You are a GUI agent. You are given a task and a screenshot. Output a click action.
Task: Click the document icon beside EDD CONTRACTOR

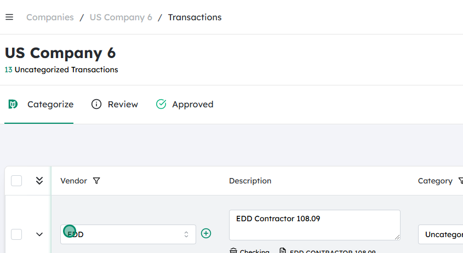(283, 251)
